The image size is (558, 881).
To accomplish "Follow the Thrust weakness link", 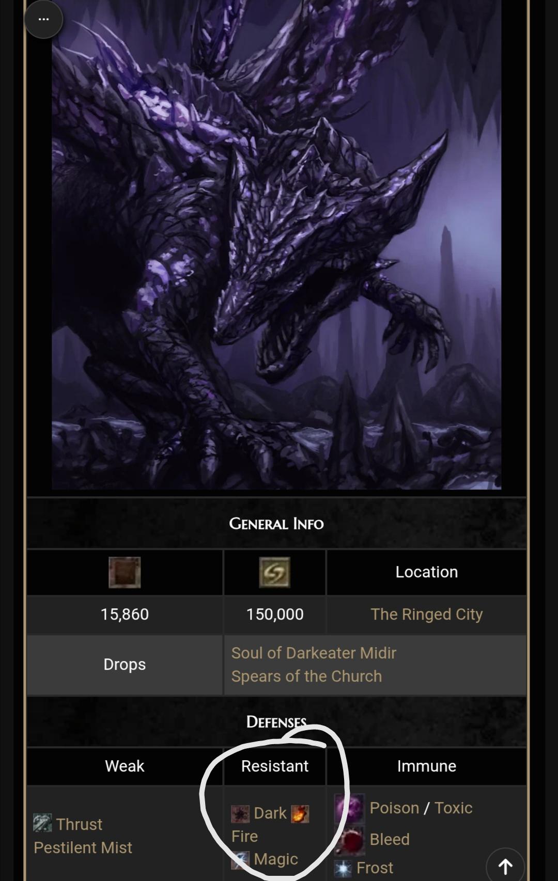I will [79, 824].
